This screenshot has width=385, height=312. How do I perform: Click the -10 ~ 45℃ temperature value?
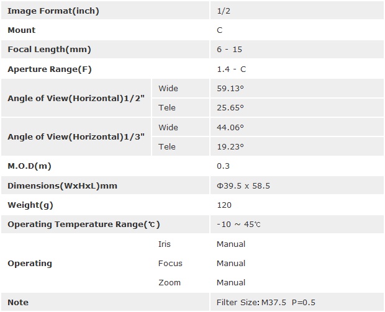238,225
